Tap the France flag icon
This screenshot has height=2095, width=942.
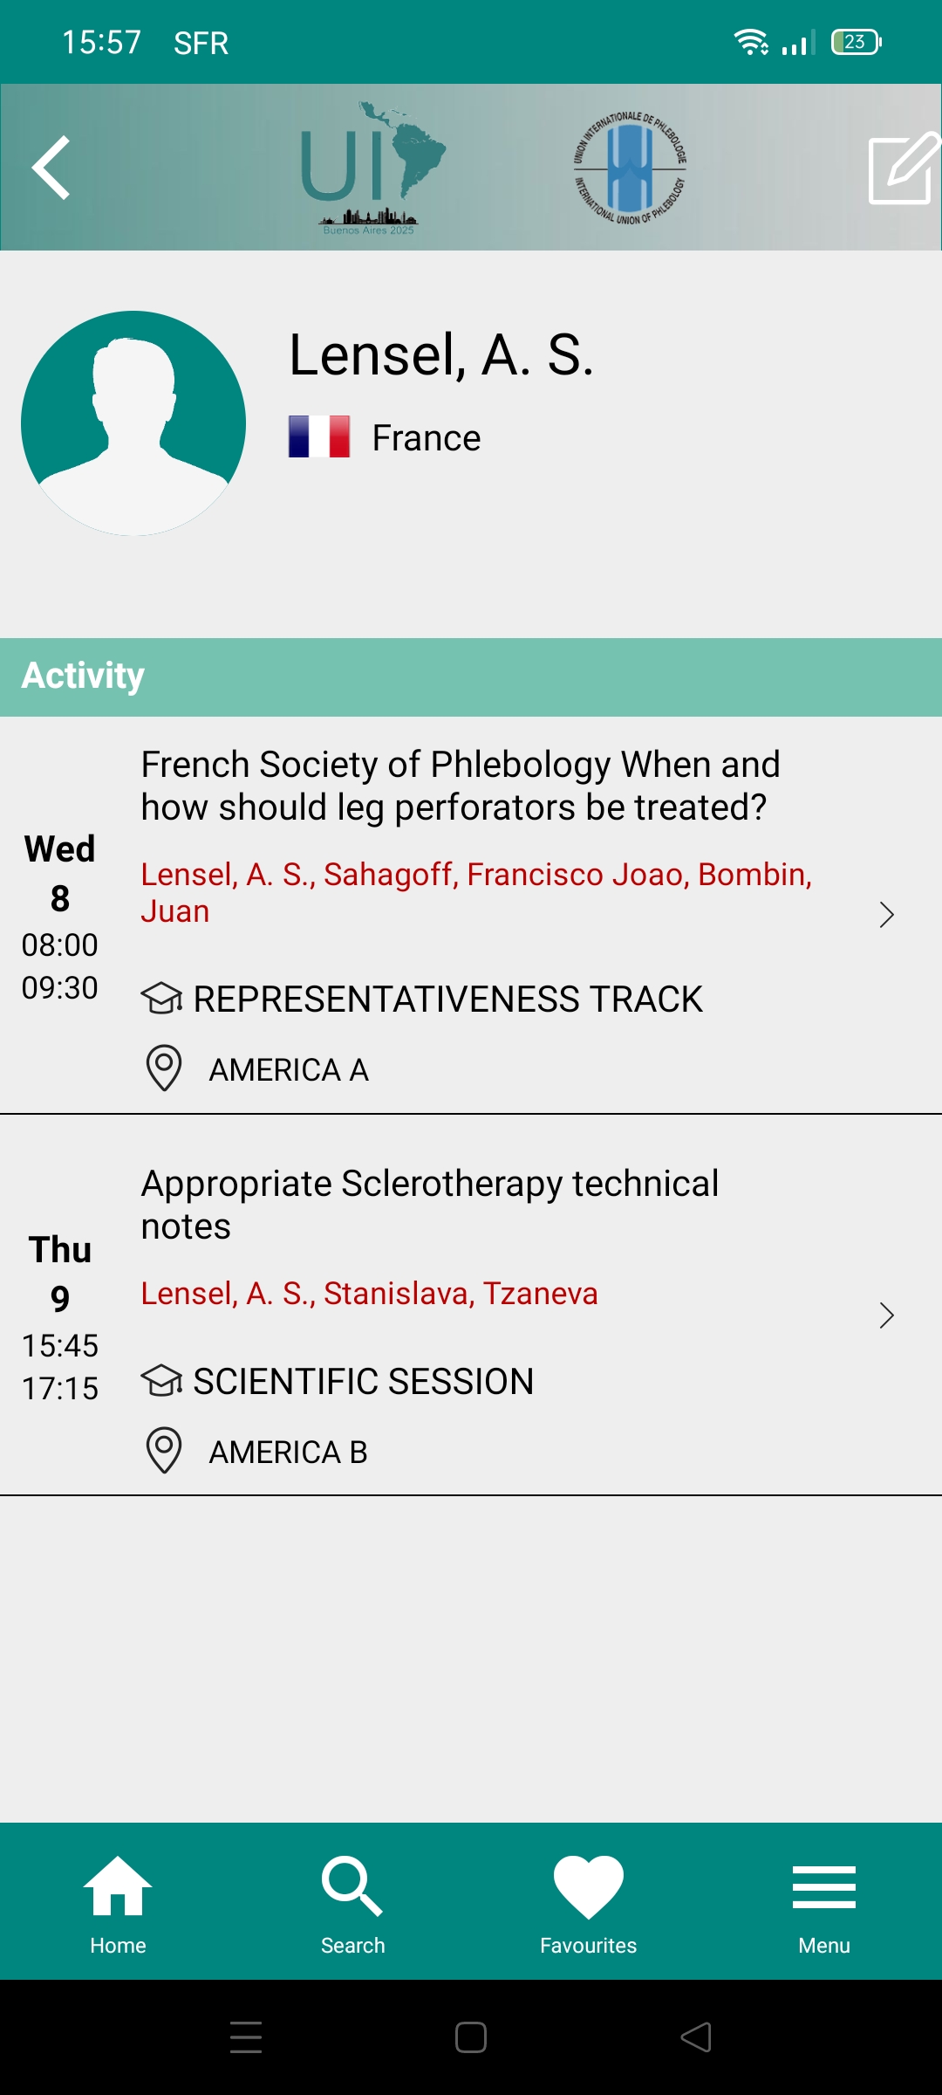[319, 436]
